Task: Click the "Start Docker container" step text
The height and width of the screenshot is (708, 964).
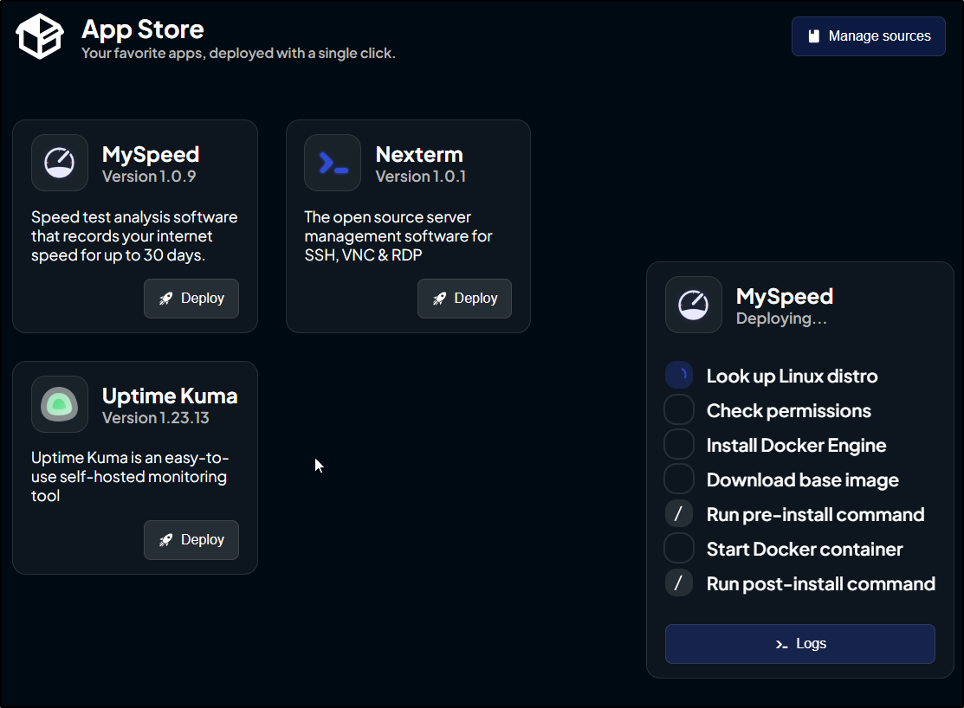Action: [x=805, y=549]
